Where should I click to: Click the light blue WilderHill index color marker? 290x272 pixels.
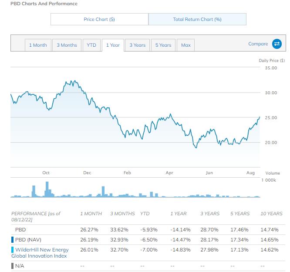click(12, 249)
